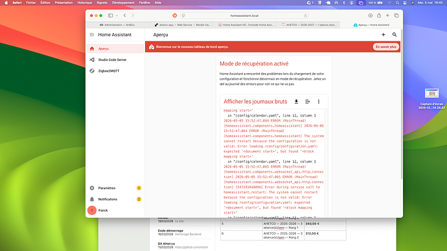
Task: Open the Signets menu
Action: (102, 3)
